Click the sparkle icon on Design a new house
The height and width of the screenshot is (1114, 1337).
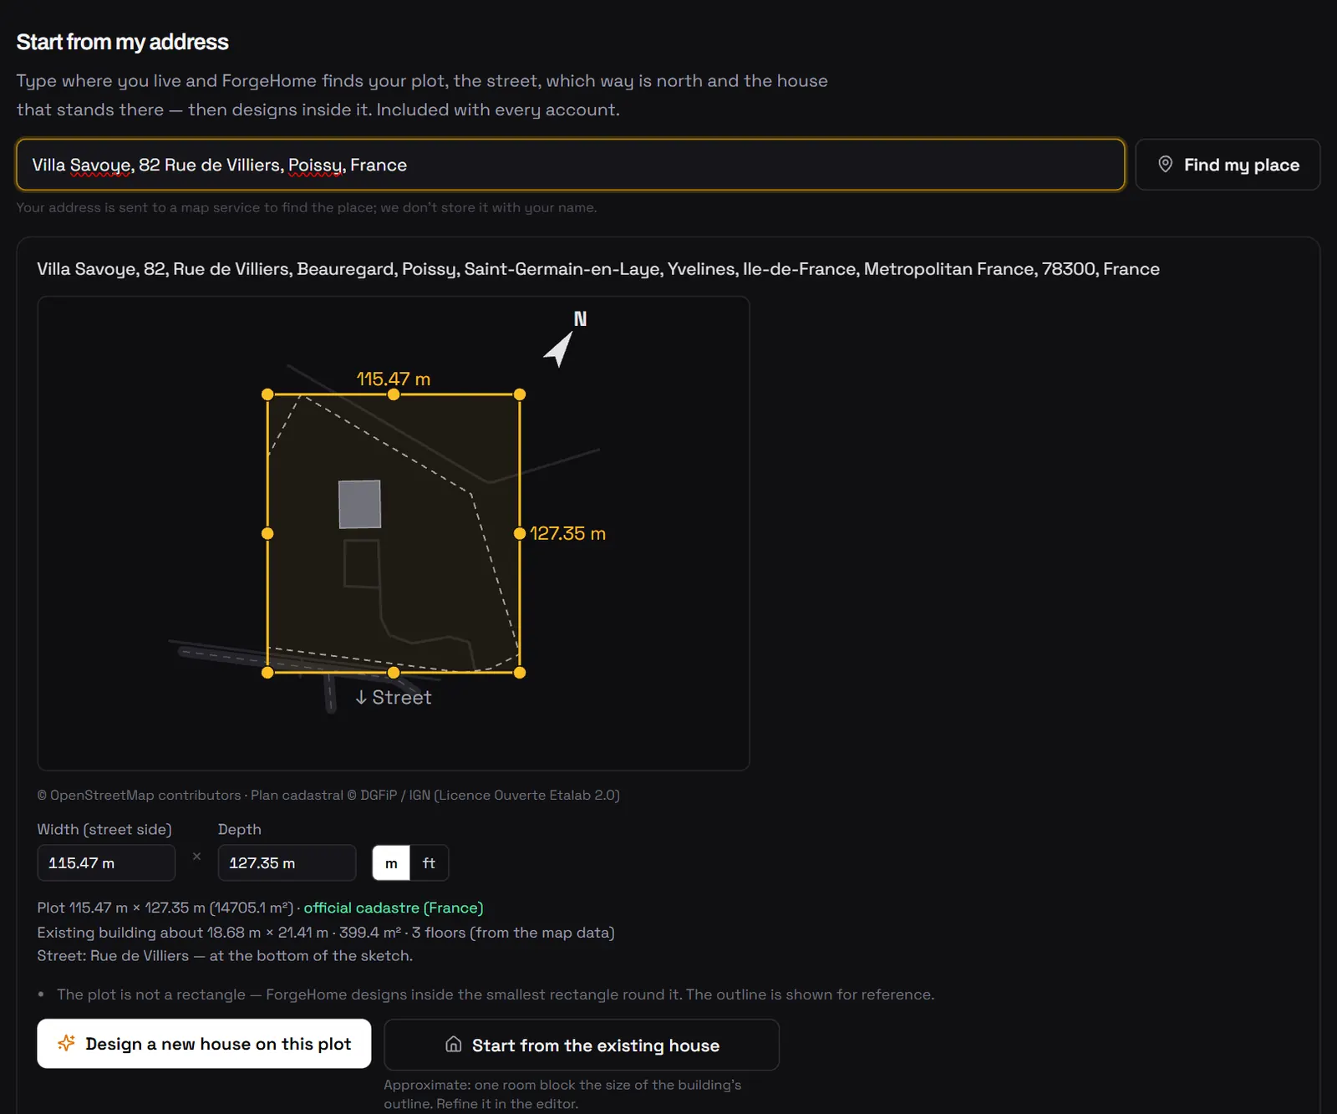coord(66,1043)
